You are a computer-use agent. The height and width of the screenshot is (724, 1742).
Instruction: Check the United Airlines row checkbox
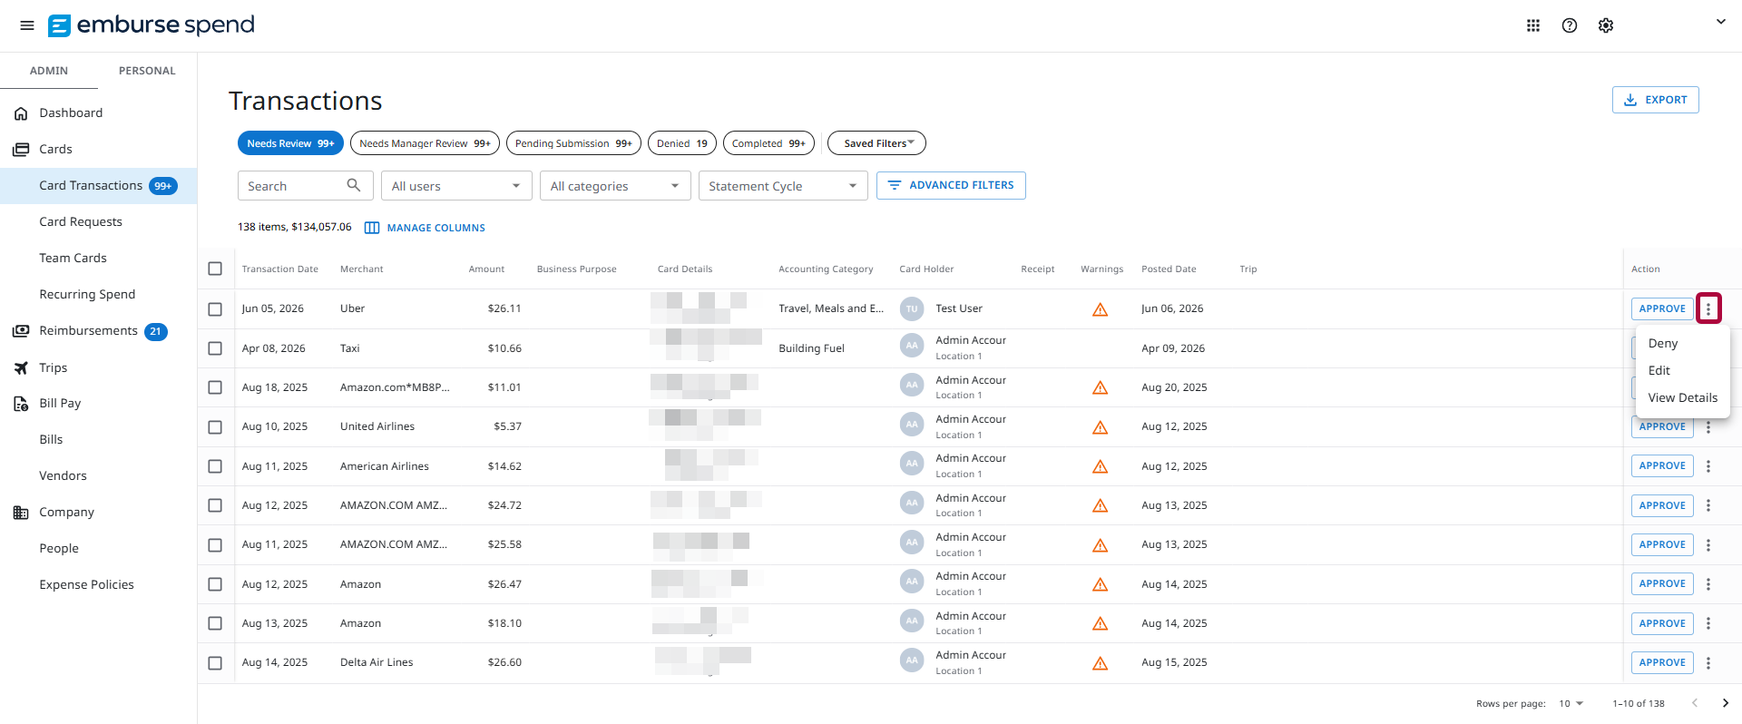pos(215,427)
